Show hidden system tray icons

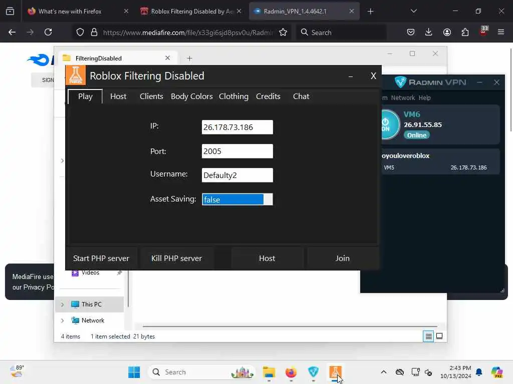[383, 372]
